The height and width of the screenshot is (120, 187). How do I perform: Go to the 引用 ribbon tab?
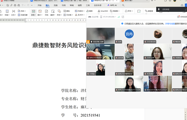64,5
